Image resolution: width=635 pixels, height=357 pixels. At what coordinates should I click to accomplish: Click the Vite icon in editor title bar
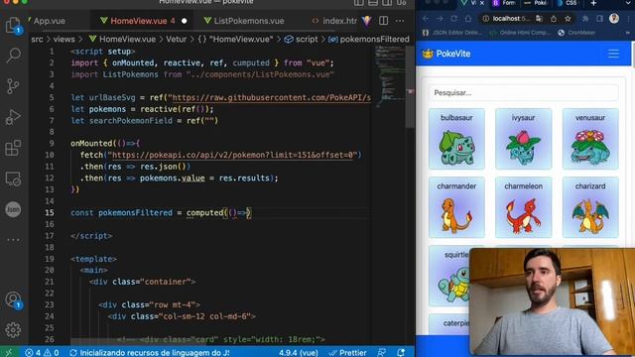pyautogui.click(x=367, y=21)
